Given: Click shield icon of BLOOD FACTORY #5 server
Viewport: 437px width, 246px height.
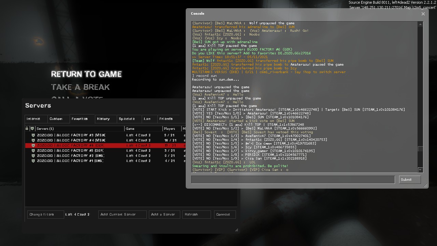Looking at the screenshot, I should (33, 151).
